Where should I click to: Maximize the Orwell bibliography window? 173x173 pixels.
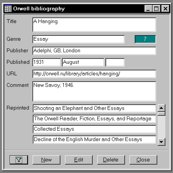pyautogui.click(x=156, y=9)
